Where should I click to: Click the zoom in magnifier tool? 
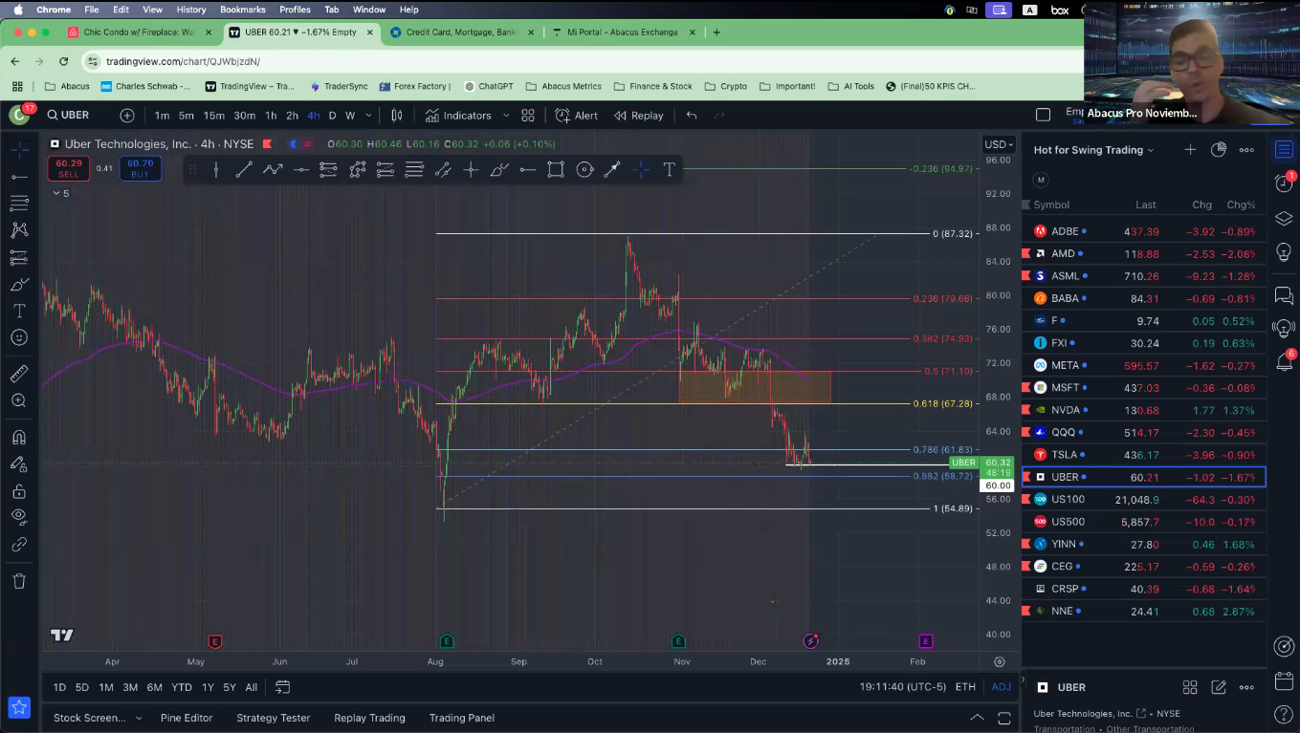point(19,400)
